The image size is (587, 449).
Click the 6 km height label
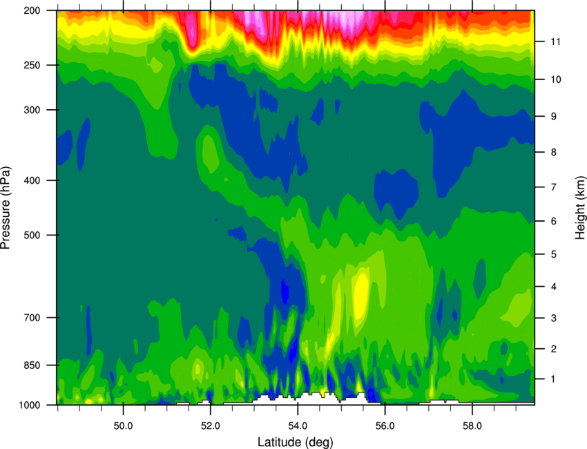point(554,221)
